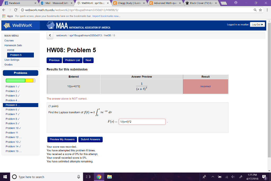271x181 pixels.
Task: Switch to the Black Clover tab
Action: click(198, 3)
